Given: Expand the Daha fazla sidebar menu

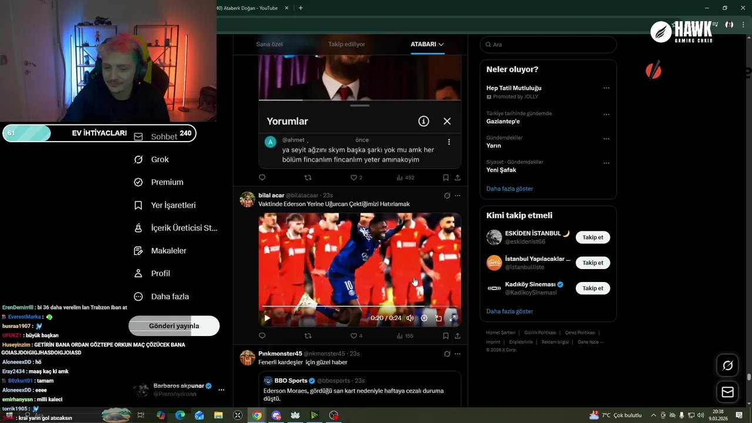Looking at the screenshot, I should (162, 297).
